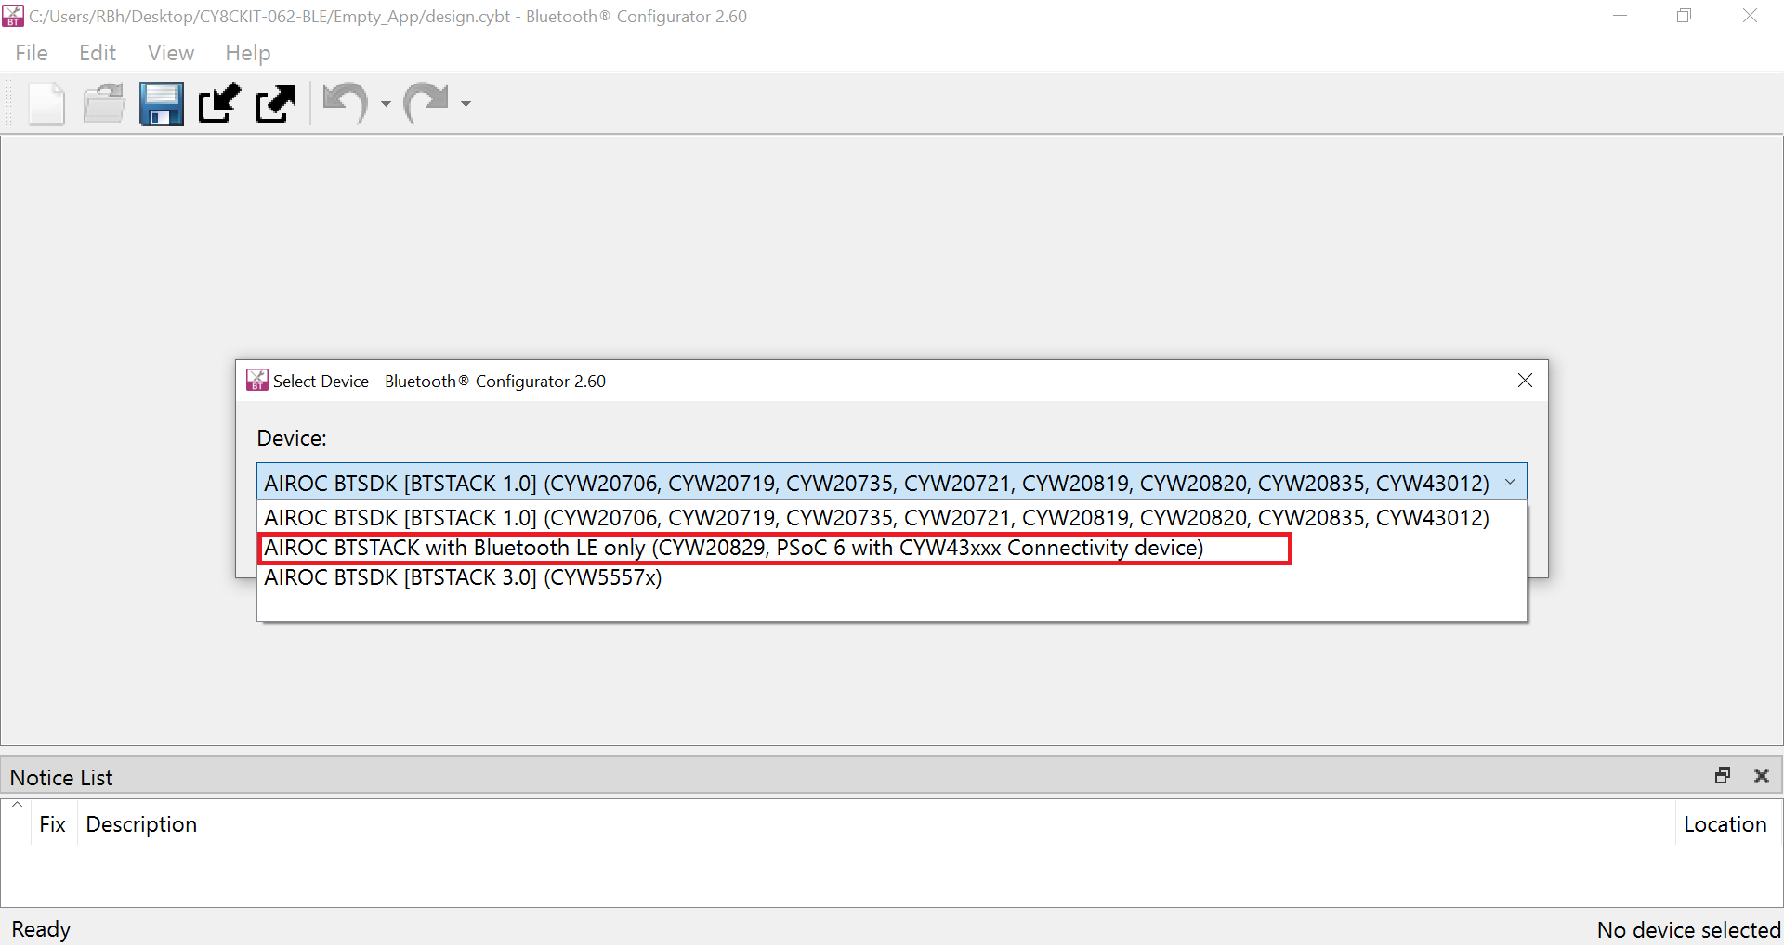Sort notices by the Fix column
Viewport: 1784px width, 945px height.
click(x=52, y=824)
